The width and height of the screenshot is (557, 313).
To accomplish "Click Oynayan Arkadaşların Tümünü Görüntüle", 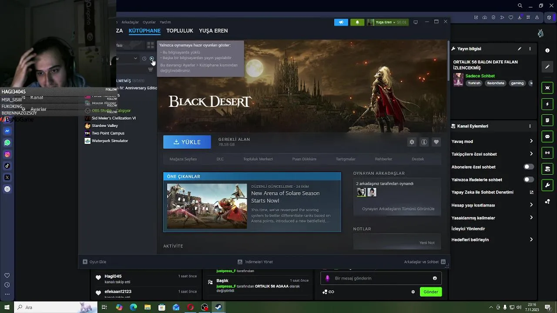I will point(398,209).
